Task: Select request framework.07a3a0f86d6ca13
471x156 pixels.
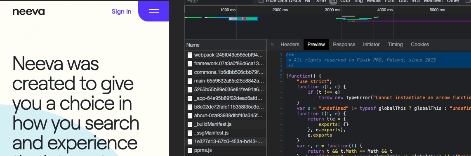Action: click(225, 64)
